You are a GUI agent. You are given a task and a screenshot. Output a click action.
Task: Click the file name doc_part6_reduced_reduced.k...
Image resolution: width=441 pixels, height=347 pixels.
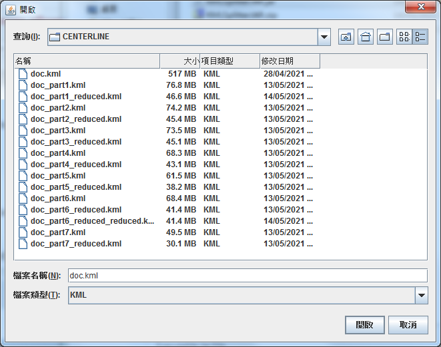pos(92,221)
